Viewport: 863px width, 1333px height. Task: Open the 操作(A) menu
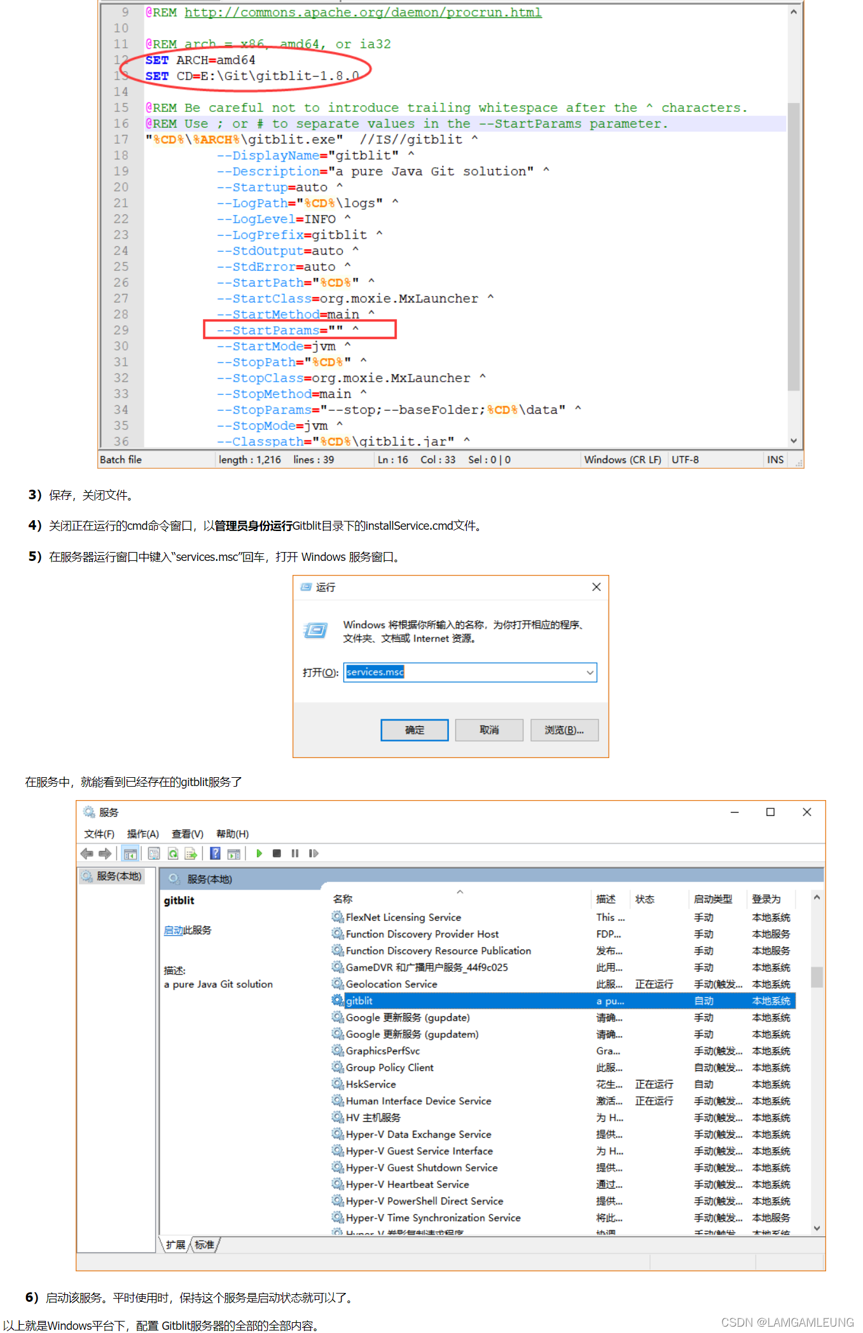point(143,834)
